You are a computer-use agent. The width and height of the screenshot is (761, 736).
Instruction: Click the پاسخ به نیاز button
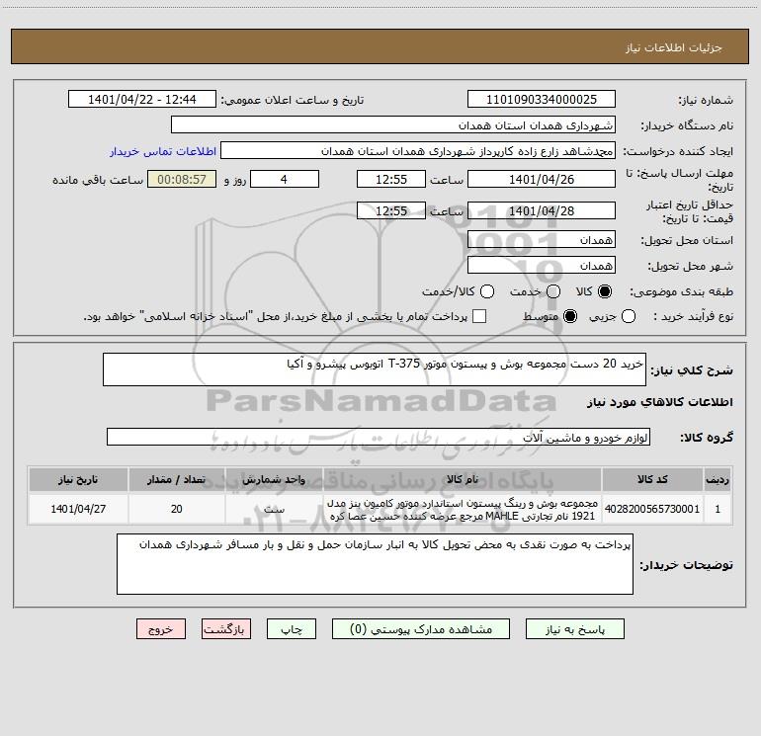pyautogui.click(x=575, y=628)
